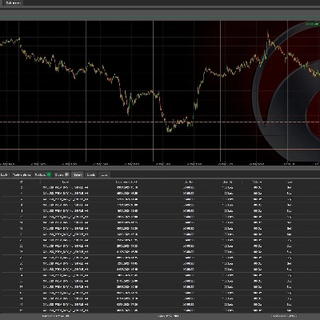
Task: Switch to the Trade statistics tab
Action: point(22,175)
